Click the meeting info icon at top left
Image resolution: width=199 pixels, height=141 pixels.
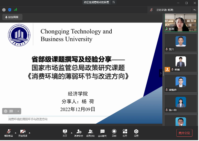pos(4,10)
